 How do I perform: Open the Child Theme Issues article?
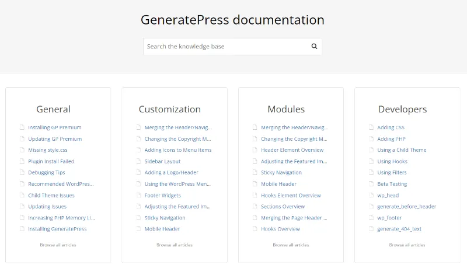click(51, 196)
